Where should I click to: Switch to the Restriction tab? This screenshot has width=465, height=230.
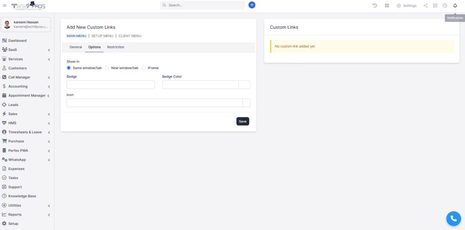pyautogui.click(x=116, y=47)
